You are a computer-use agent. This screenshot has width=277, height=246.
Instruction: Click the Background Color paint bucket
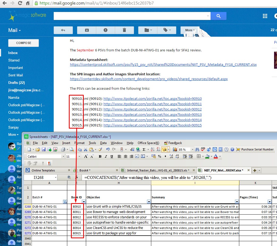point(207,157)
